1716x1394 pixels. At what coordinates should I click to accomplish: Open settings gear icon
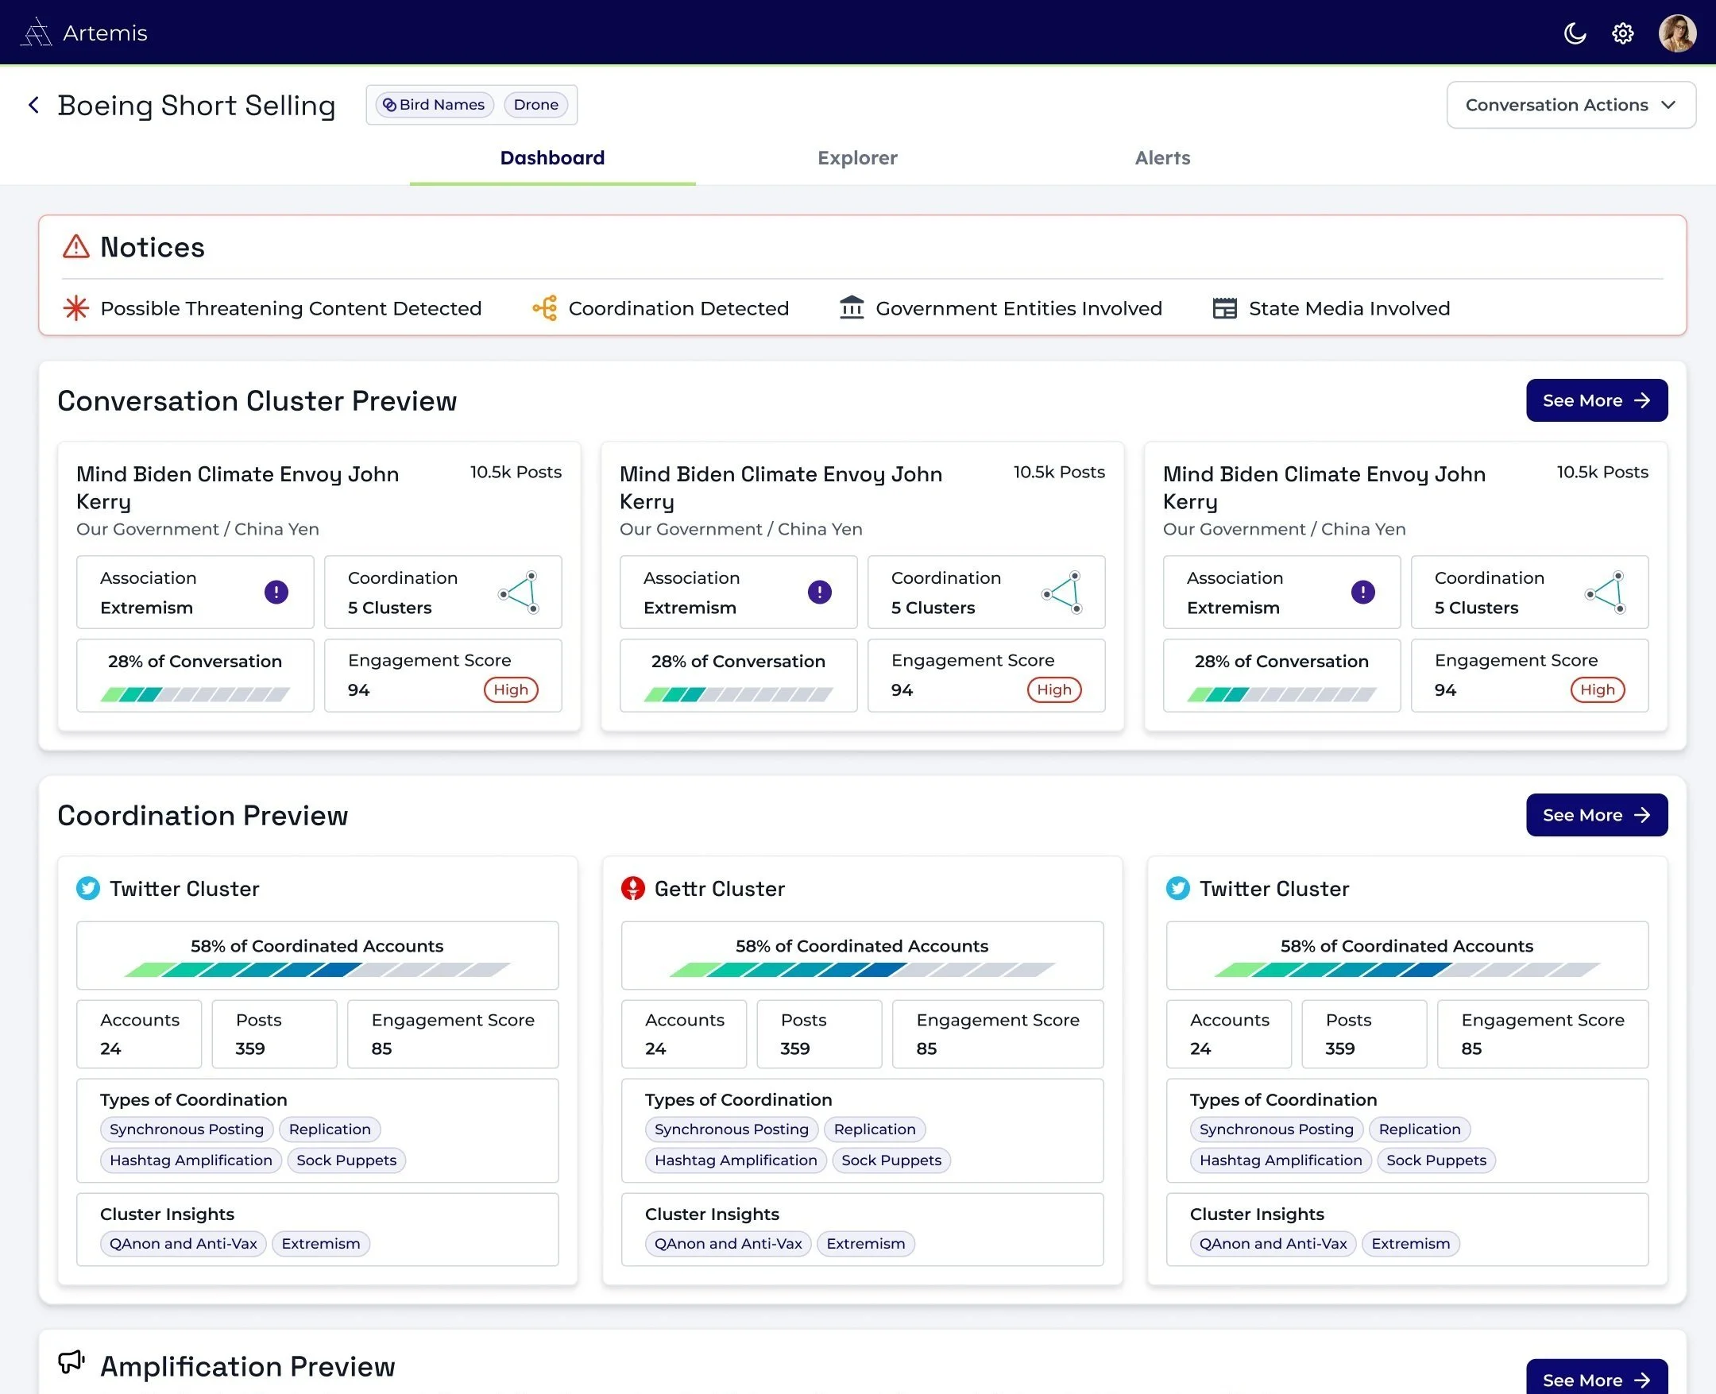click(1623, 33)
